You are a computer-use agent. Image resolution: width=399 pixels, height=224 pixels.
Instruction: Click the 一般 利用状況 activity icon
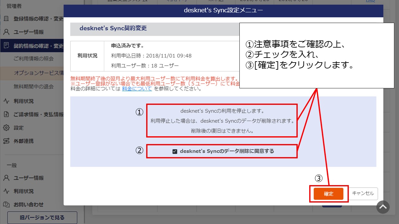coord(6,191)
